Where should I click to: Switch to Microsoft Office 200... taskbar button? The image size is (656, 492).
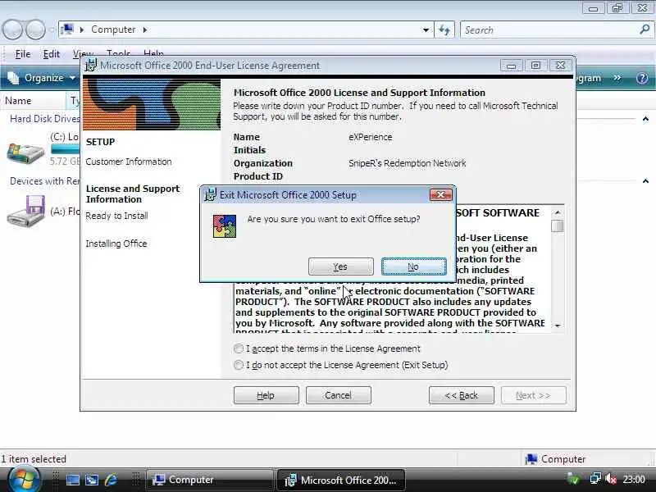(x=340, y=480)
